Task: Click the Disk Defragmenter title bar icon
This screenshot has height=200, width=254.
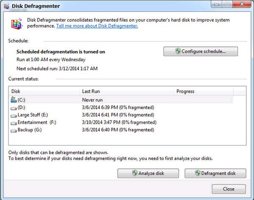Action: click(x=7, y=6)
